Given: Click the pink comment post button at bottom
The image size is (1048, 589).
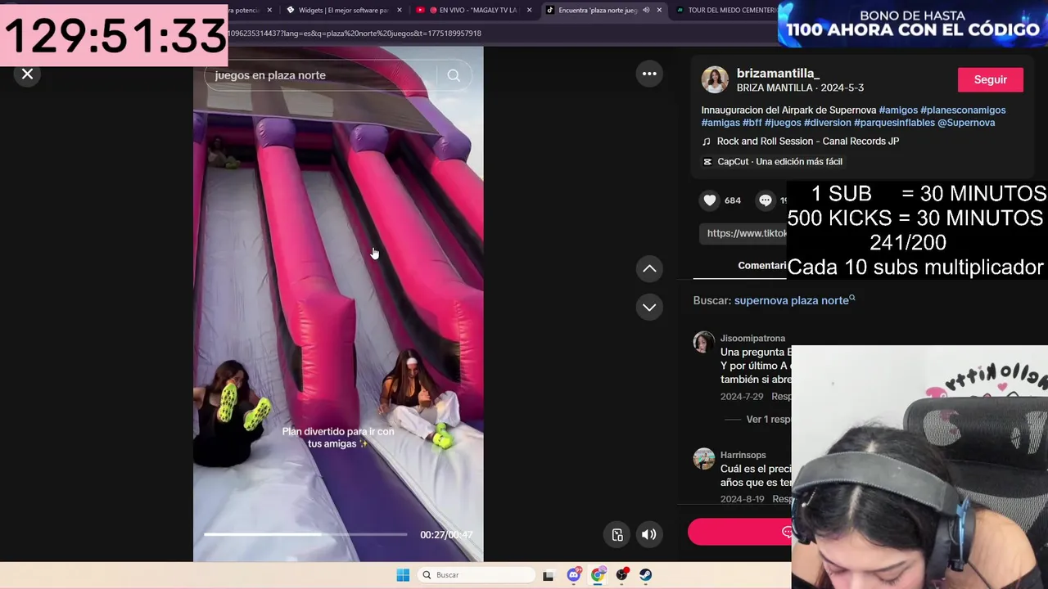Looking at the screenshot, I should coord(740,532).
